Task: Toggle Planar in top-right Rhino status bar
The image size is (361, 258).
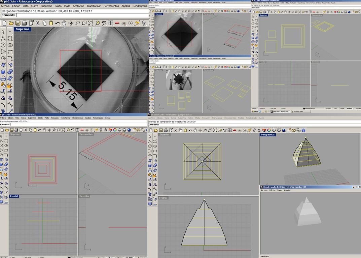Action: click(342, 108)
